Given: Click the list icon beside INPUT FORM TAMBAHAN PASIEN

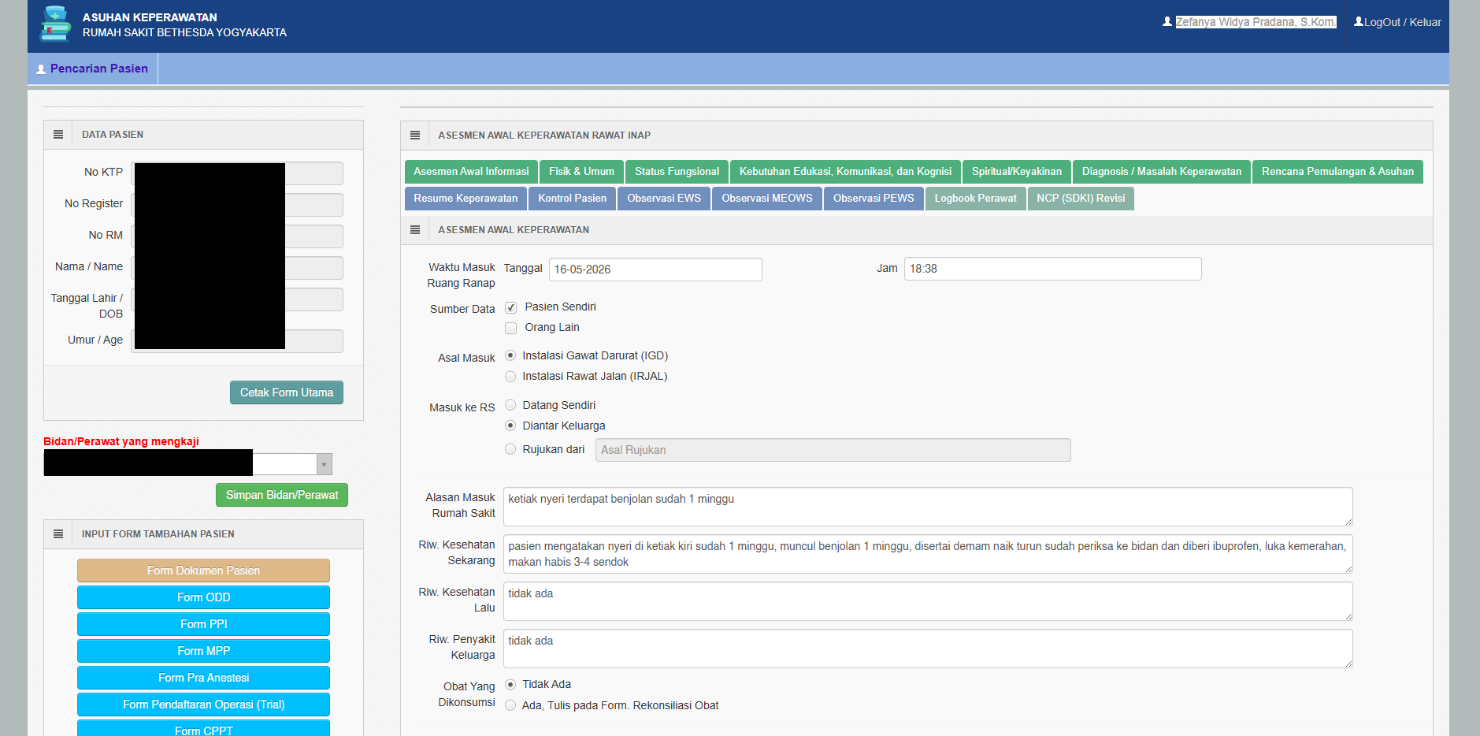Looking at the screenshot, I should pyautogui.click(x=58, y=534).
